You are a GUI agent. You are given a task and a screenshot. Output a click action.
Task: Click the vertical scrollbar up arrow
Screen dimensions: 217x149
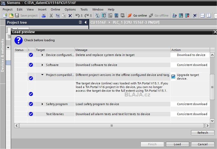[212, 55]
